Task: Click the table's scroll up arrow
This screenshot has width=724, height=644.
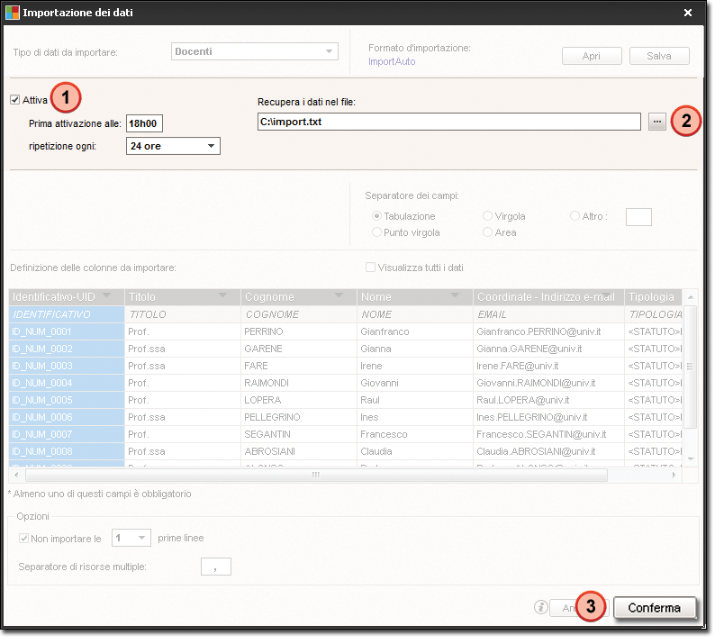Action: (691, 297)
